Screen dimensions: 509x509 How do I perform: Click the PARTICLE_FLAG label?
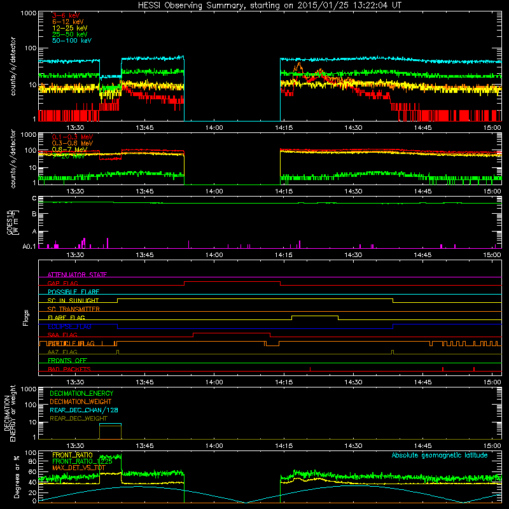click(71, 344)
